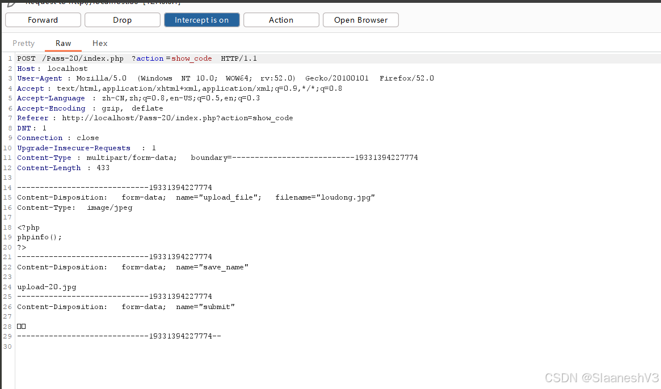Click the Referer header URL
Viewport: 661px width, 389px height.
click(x=178, y=118)
